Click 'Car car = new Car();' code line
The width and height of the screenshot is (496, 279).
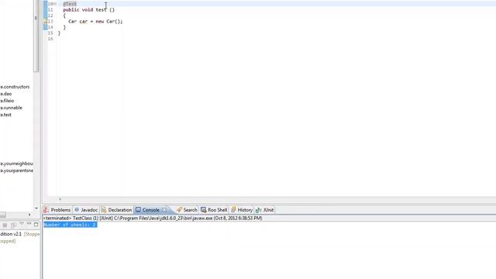pyautogui.click(x=95, y=22)
